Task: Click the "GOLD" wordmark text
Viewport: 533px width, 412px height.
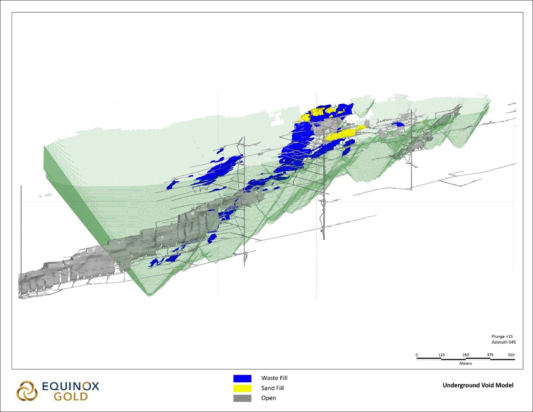Action: [x=71, y=397]
